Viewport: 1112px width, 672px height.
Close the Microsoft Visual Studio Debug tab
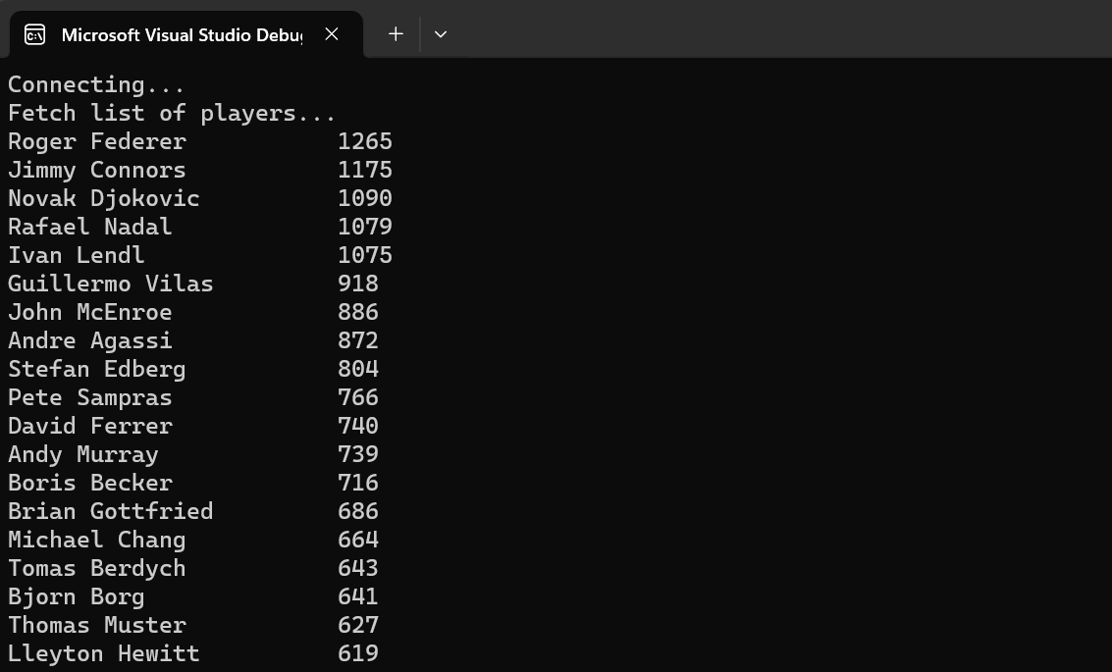(x=332, y=34)
